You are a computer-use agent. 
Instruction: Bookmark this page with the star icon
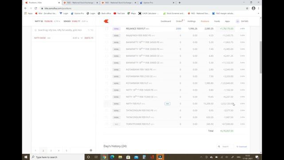(247, 8)
